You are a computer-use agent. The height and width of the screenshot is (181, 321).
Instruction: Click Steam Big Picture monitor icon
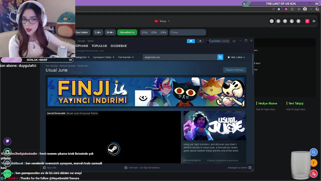(x=234, y=41)
